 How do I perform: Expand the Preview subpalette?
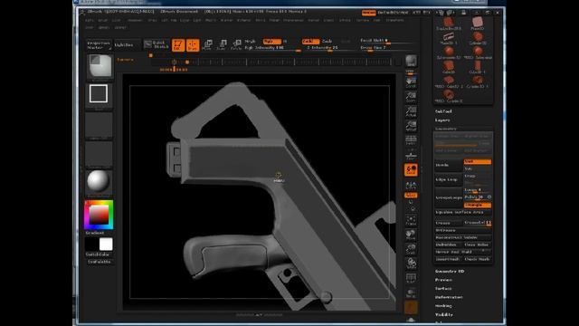(x=443, y=280)
